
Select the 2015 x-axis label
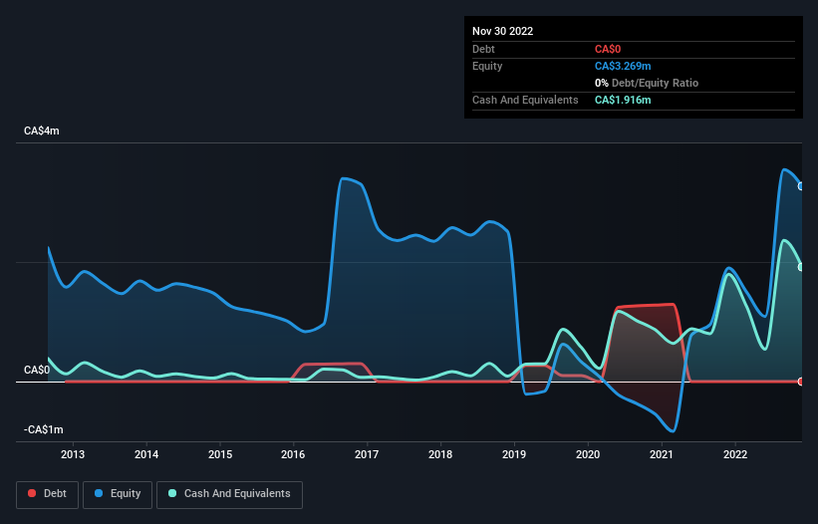coord(220,454)
